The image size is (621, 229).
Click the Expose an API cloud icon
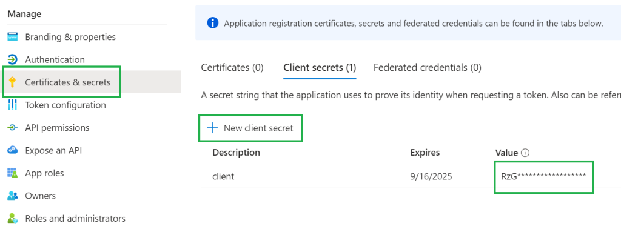tap(13, 150)
